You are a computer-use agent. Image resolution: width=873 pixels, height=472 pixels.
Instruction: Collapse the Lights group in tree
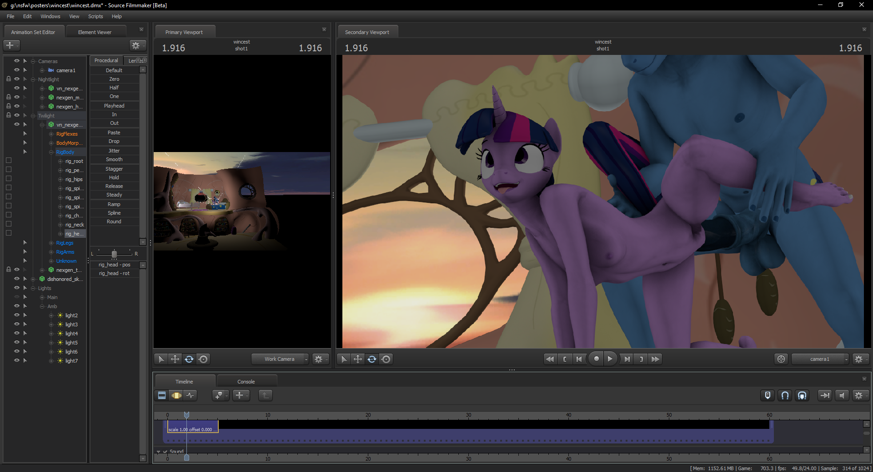click(x=33, y=288)
